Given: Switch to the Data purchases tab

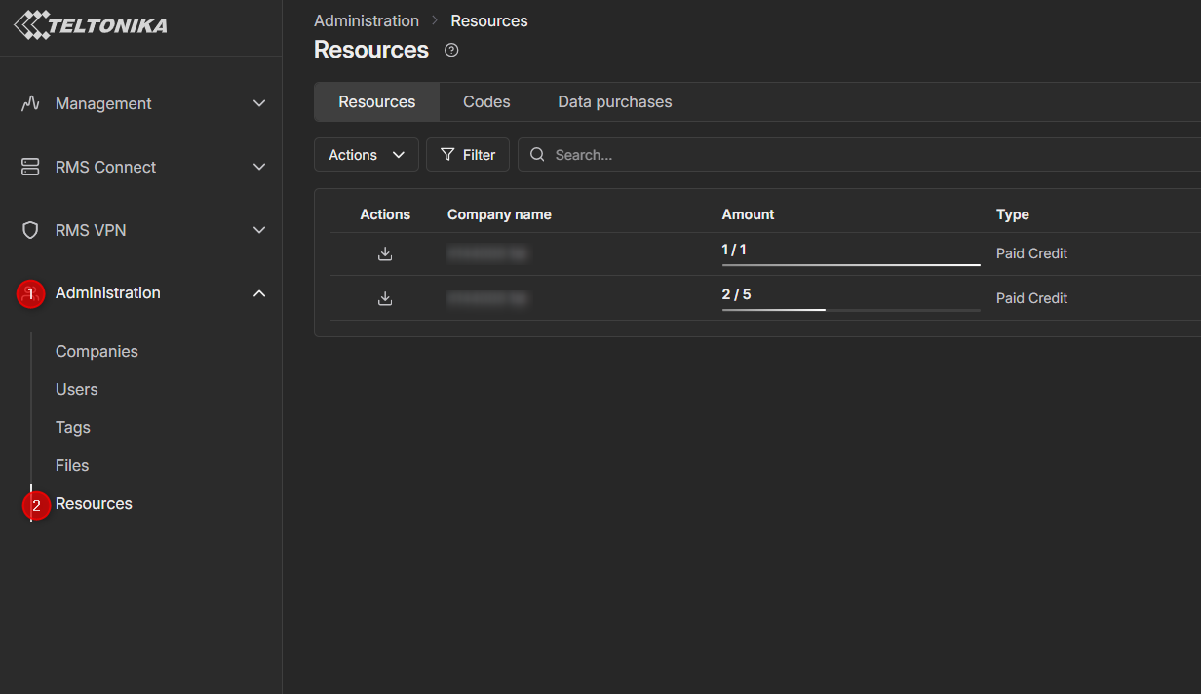Looking at the screenshot, I should pos(614,102).
